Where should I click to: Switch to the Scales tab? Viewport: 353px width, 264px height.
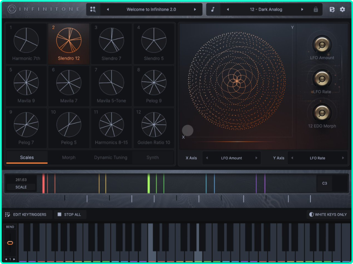click(x=27, y=157)
